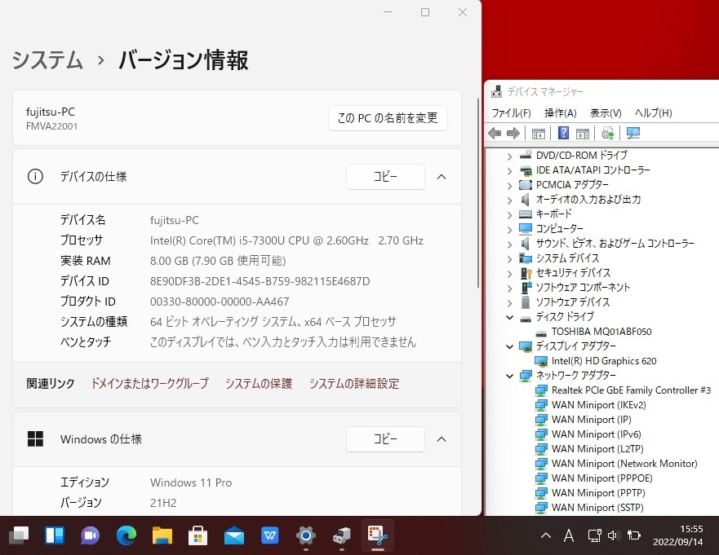Open the Chat icon in the taskbar
Screen dimensions: 719x555
click(x=91, y=535)
